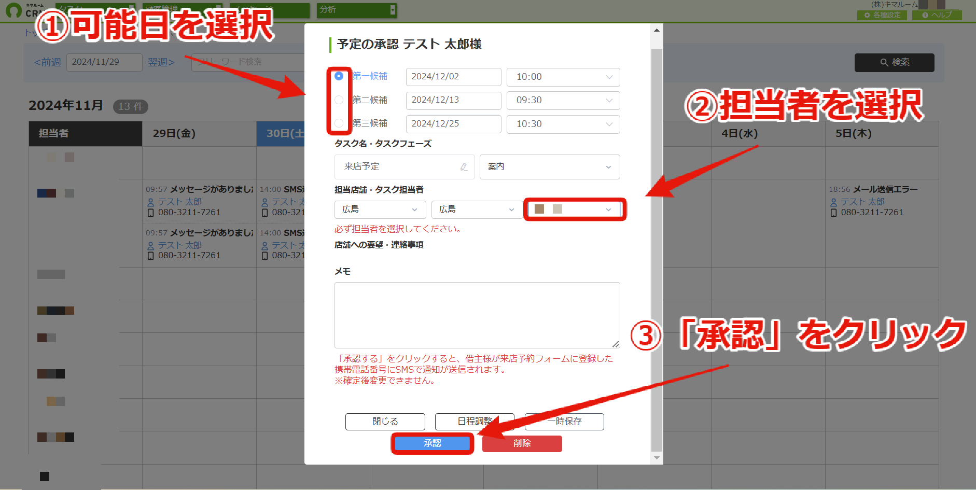Click the 翌週> next week link
This screenshot has width=976, height=490.
pyautogui.click(x=161, y=62)
